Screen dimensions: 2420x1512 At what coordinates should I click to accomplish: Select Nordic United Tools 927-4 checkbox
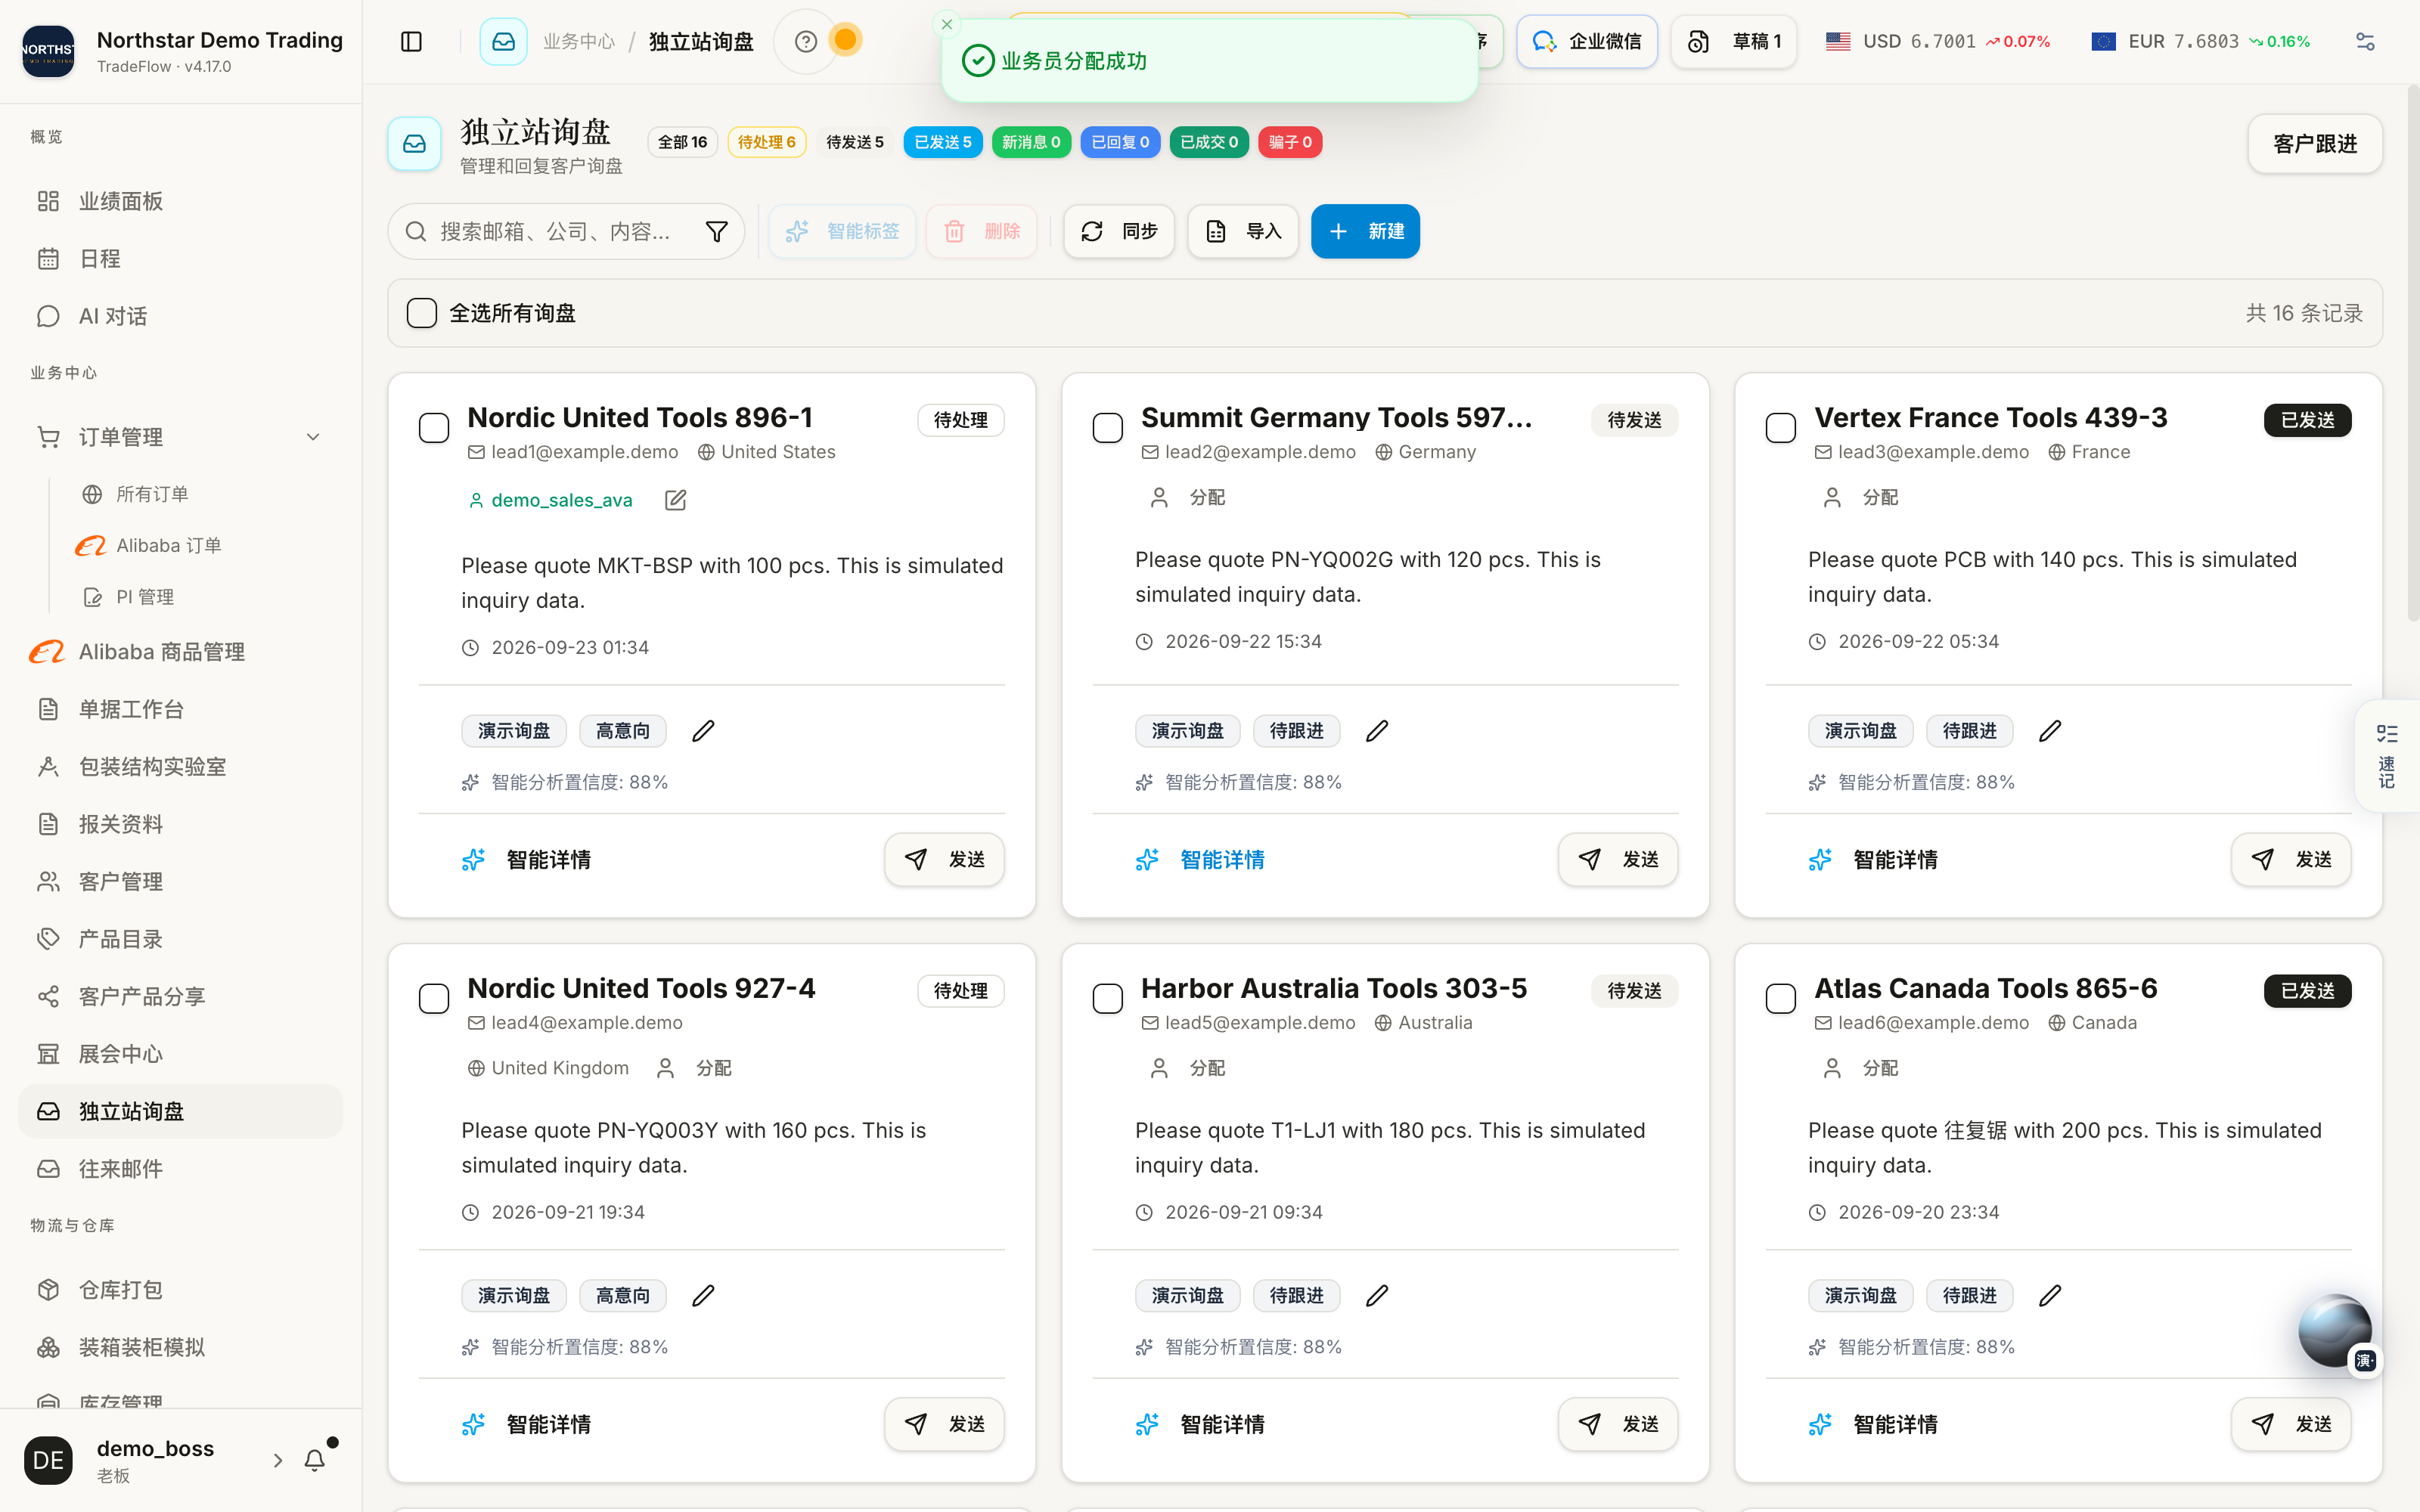tap(434, 999)
